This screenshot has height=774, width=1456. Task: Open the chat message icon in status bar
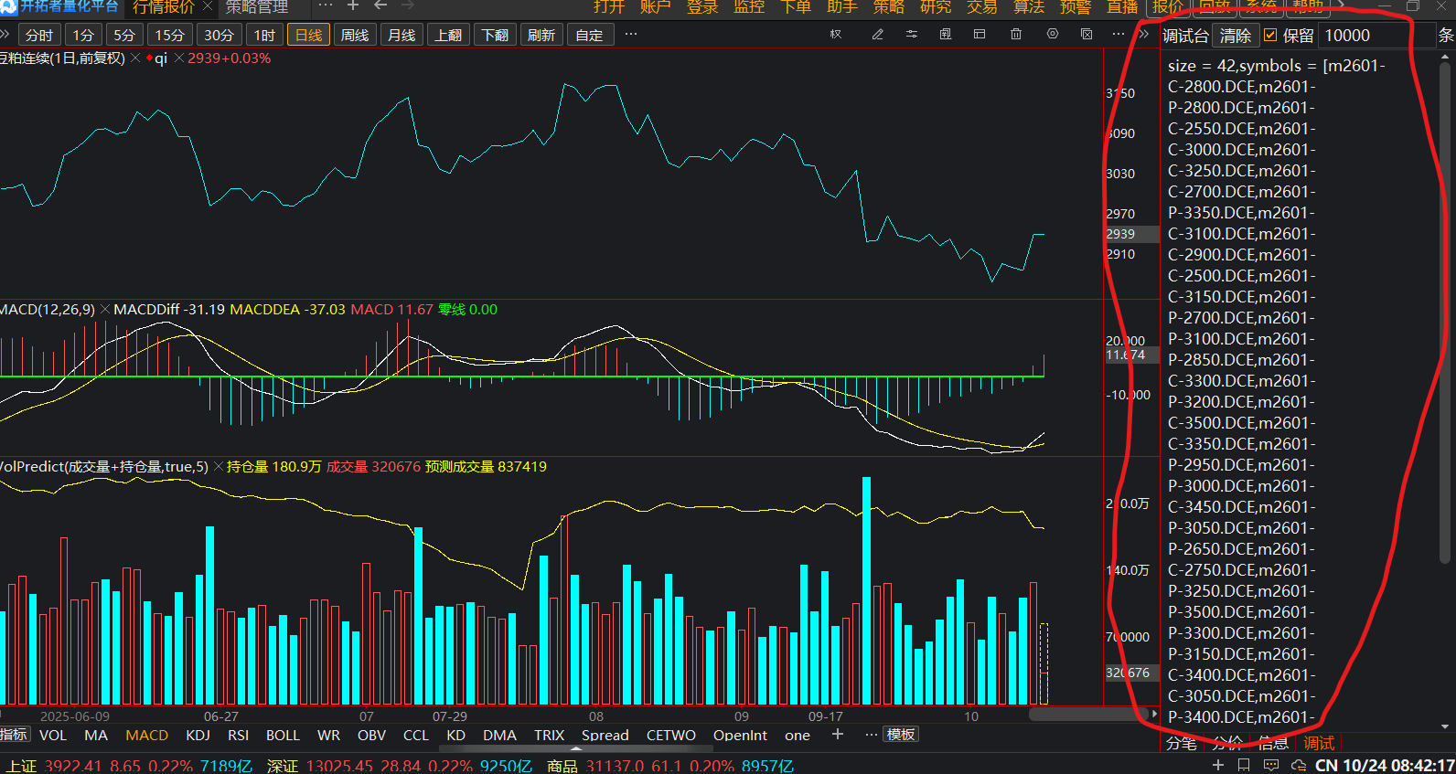coord(1271,765)
